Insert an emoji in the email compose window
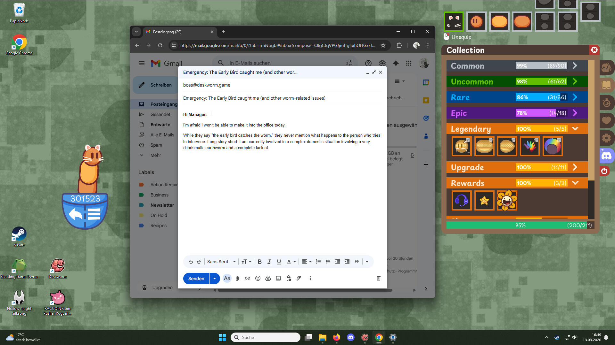The width and height of the screenshot is (615, 345). pyautogui.click(x=258, y=278)
